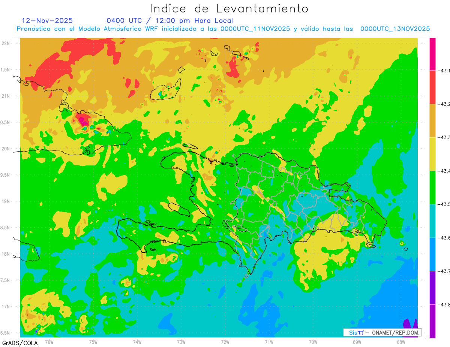This screenshot has height=347, width=450.
Task: Click the '74W' longitude label
Action: [137, 342]
